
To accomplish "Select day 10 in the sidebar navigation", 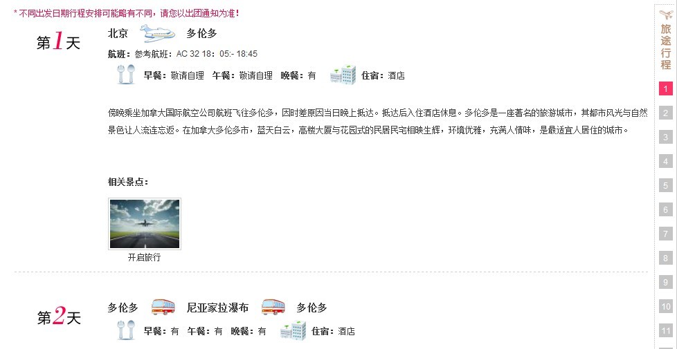I will click(666, 307).
